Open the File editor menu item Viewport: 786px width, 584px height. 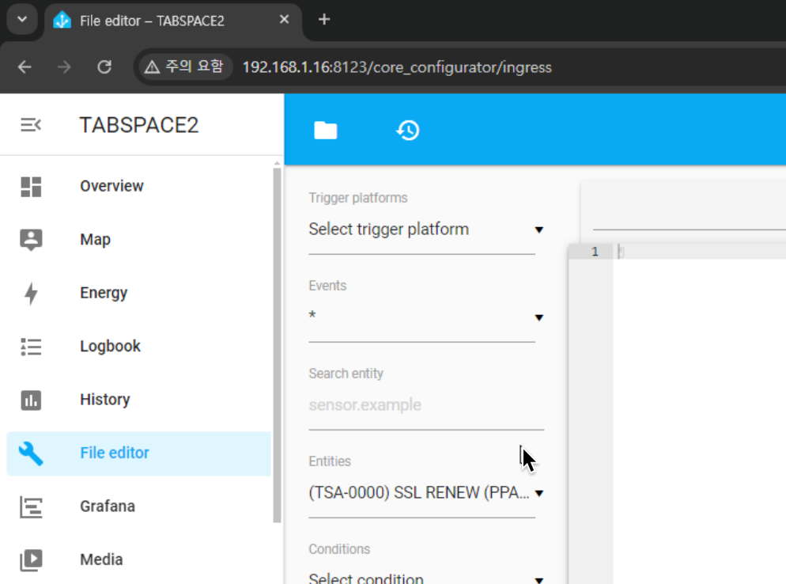(139, 453)
